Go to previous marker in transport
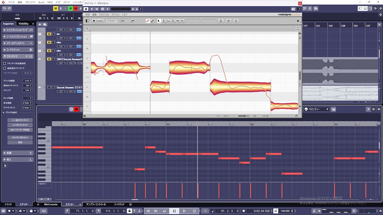Image resolution: width=383 pixels, height=215 pixels. point(148,211)
